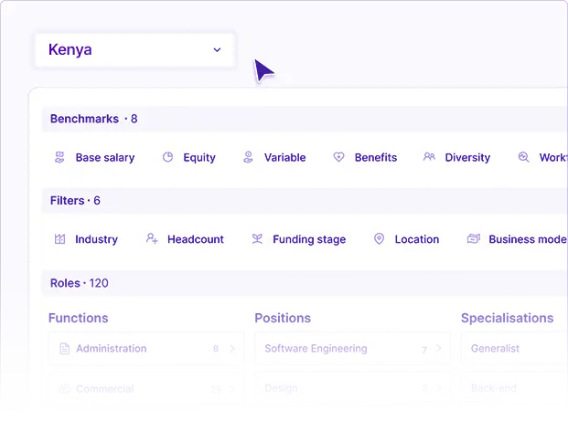Click the Location pin icon
The image size is (568, 431).
(379, 239)
